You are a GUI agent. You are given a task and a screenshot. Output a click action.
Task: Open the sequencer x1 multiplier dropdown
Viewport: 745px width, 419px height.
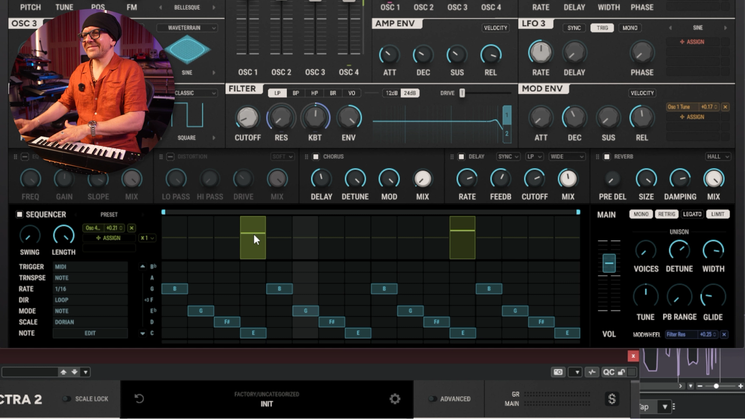(147, 238)
